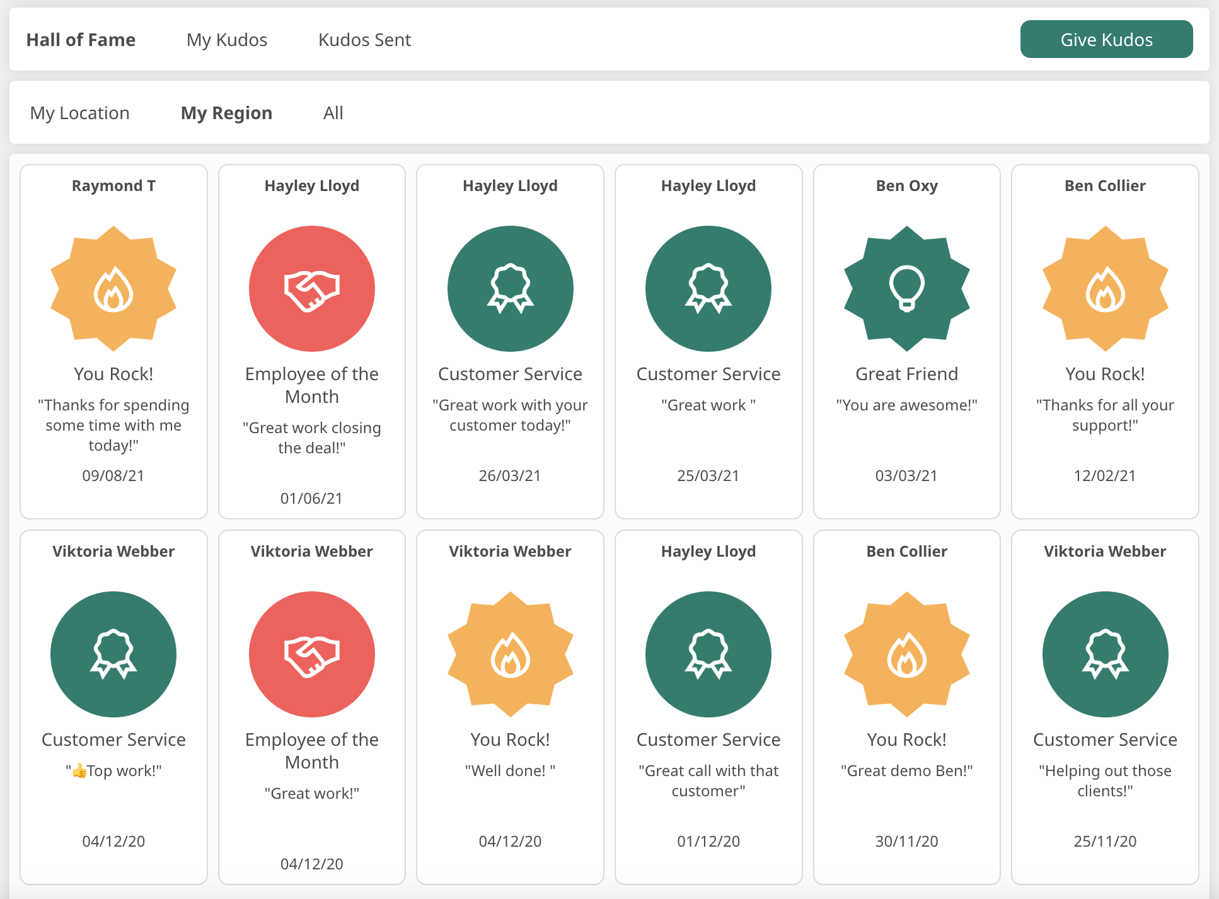
Task: Click the flame badge on the Well done card
Action: [510, 654]
